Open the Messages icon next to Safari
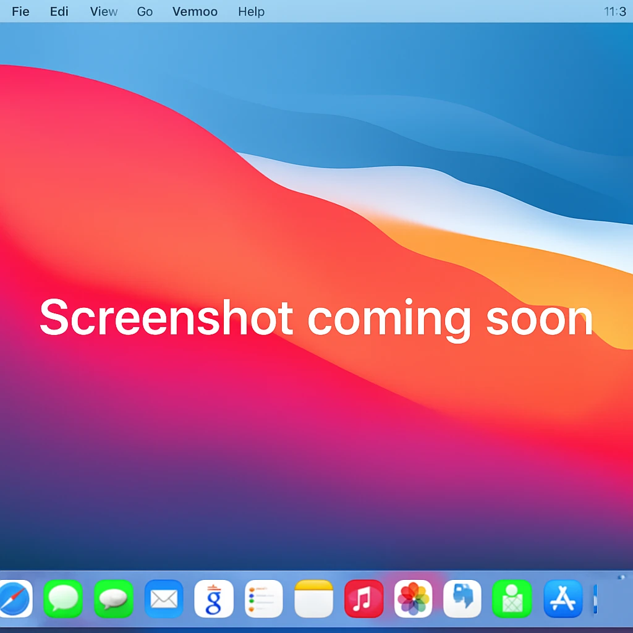 64,598
